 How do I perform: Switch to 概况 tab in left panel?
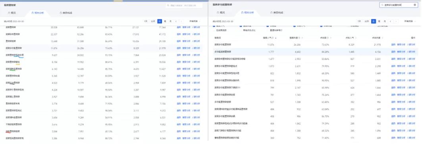click(x=12, y=13)
